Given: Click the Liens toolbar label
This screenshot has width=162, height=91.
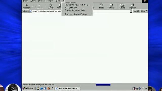Looking at the screenshot, I should 143,11.
